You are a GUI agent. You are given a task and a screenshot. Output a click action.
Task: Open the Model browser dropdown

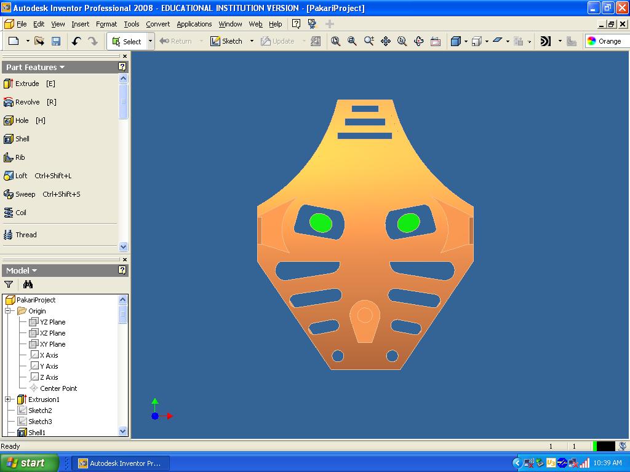pos(22,270)
